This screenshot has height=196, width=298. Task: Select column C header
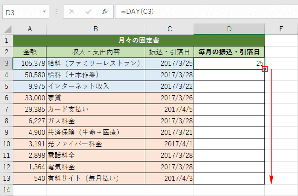(x=170, y=29)
